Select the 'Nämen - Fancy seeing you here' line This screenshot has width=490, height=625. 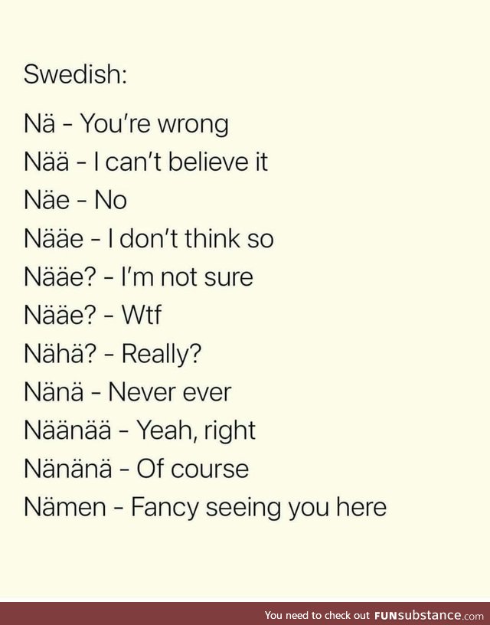pyautogui.click(x=205, y=507)
